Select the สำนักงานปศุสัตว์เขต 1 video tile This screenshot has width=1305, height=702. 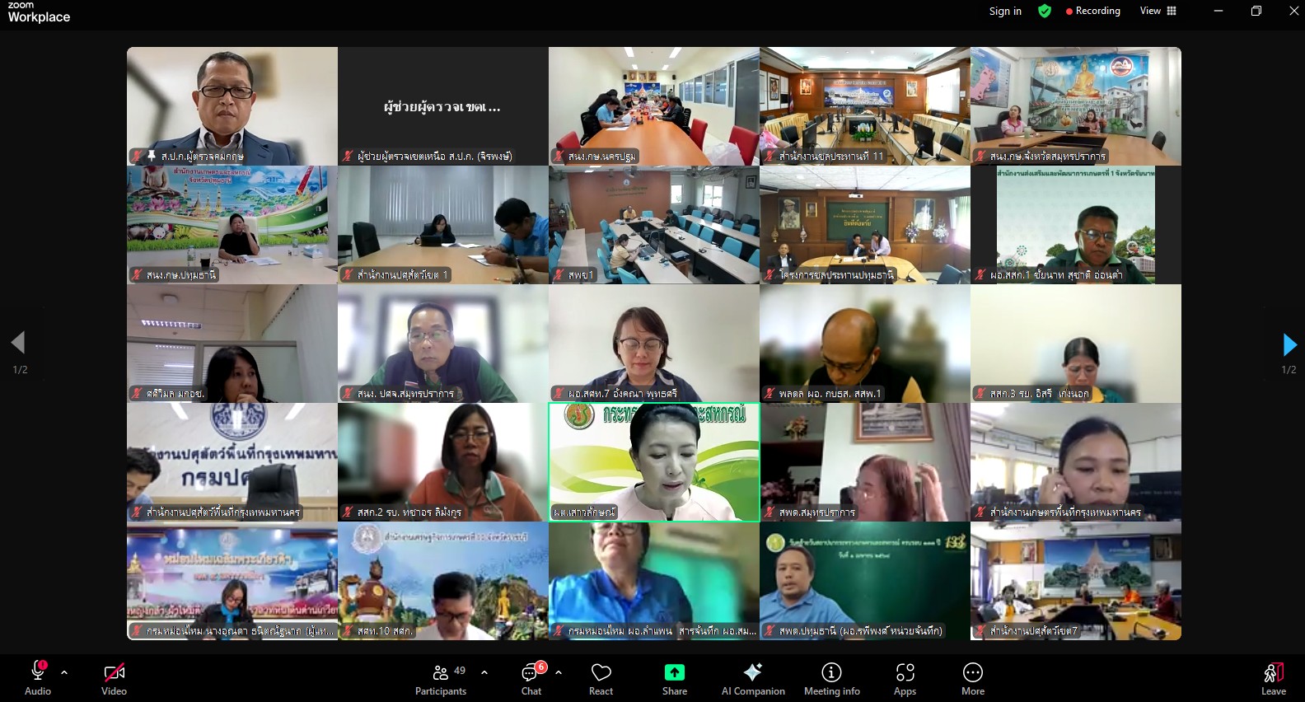coord(443,225)
